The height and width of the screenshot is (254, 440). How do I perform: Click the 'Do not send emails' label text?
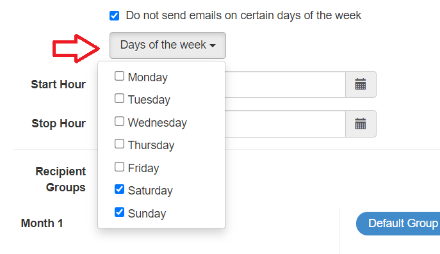243,16
